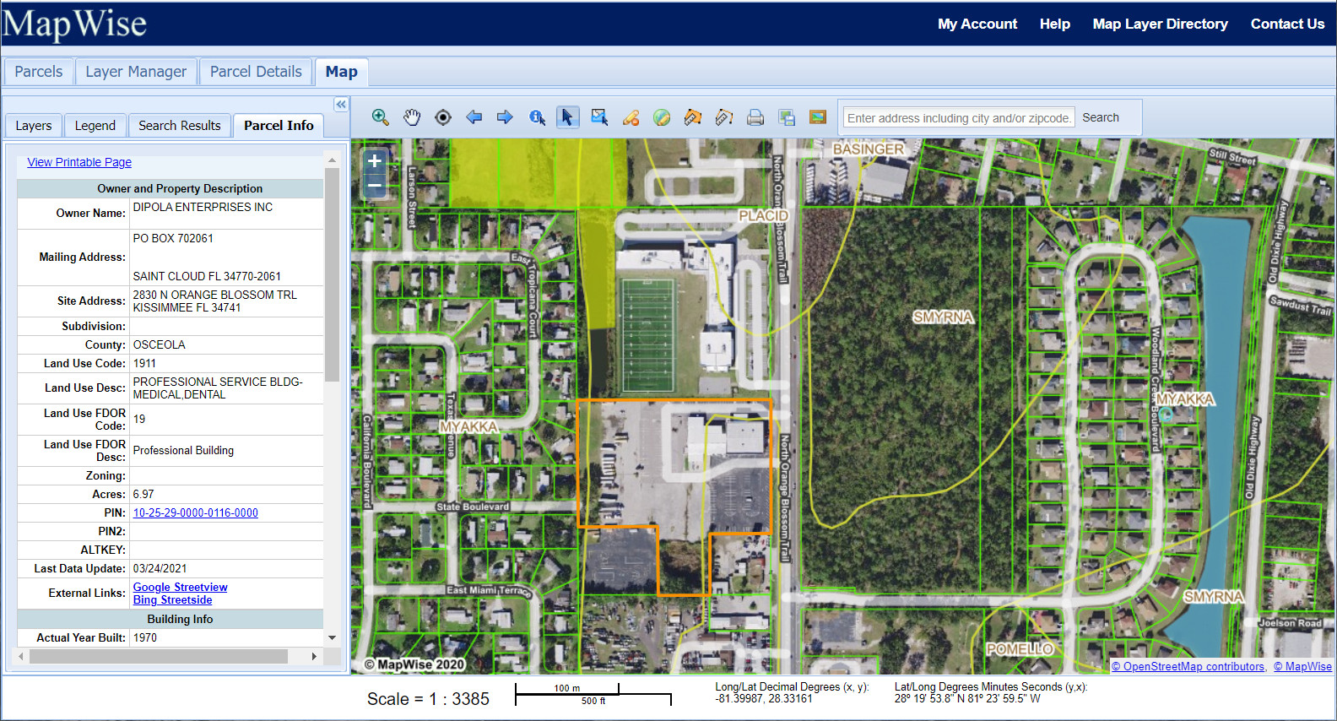
Task: Click horizontal scrollbar left arrow
Action: [21, 656]
